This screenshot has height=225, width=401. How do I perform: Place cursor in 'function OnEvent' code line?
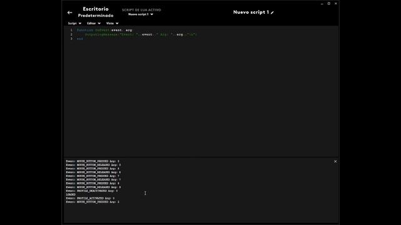(105, 30)
